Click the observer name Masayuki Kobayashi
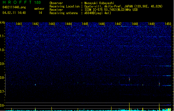 99,3
